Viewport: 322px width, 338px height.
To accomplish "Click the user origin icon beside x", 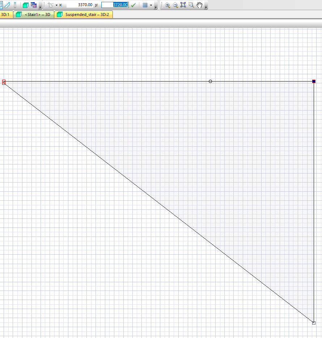I will point(50,5).
